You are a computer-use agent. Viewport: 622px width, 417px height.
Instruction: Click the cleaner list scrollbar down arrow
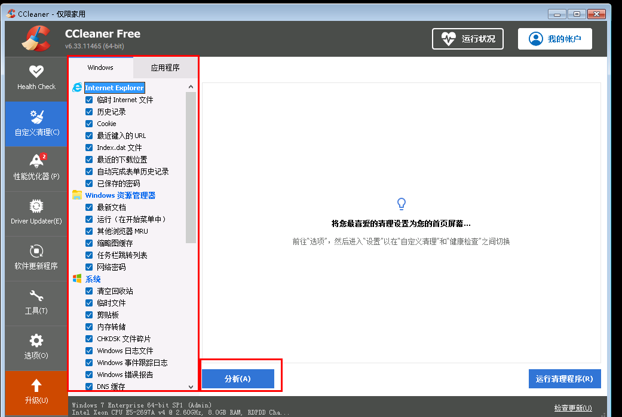[x=191, y=387]
